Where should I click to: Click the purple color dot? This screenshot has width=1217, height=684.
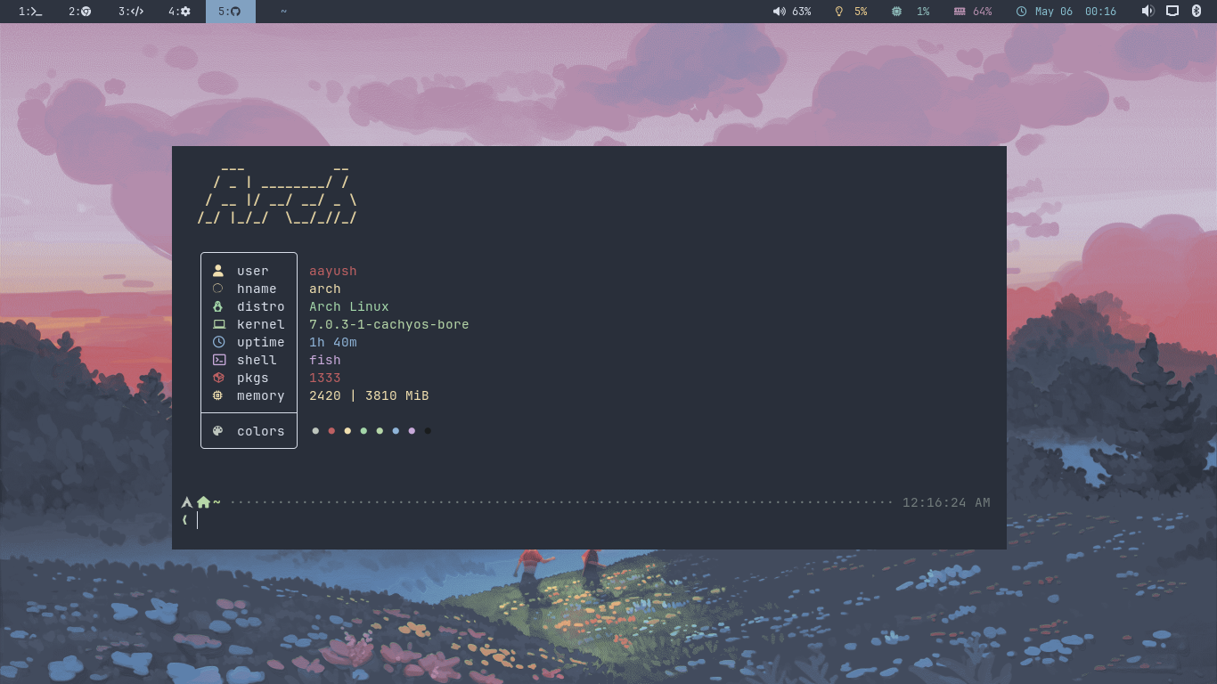412,431
